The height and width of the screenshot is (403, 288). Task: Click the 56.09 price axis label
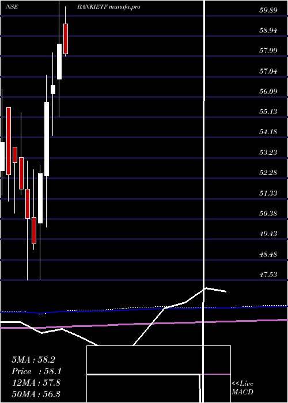click(268, 91)
